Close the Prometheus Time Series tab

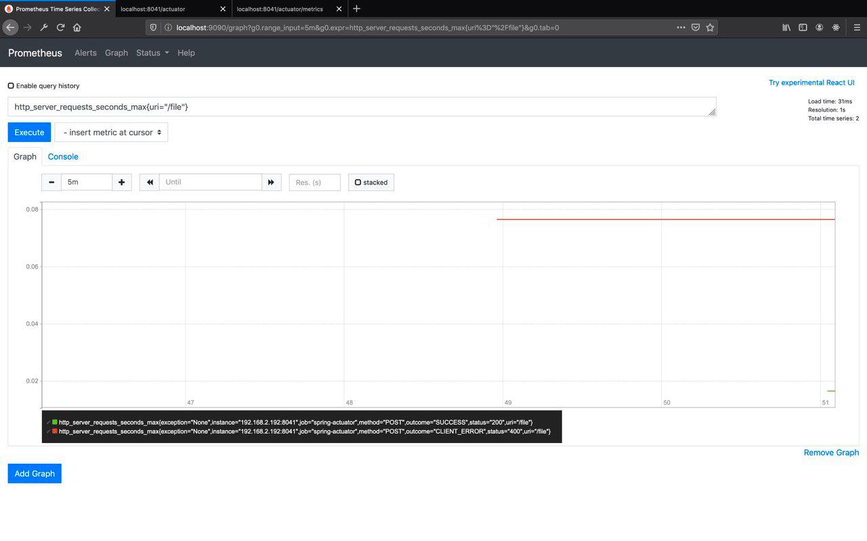[x=106, y=9]
